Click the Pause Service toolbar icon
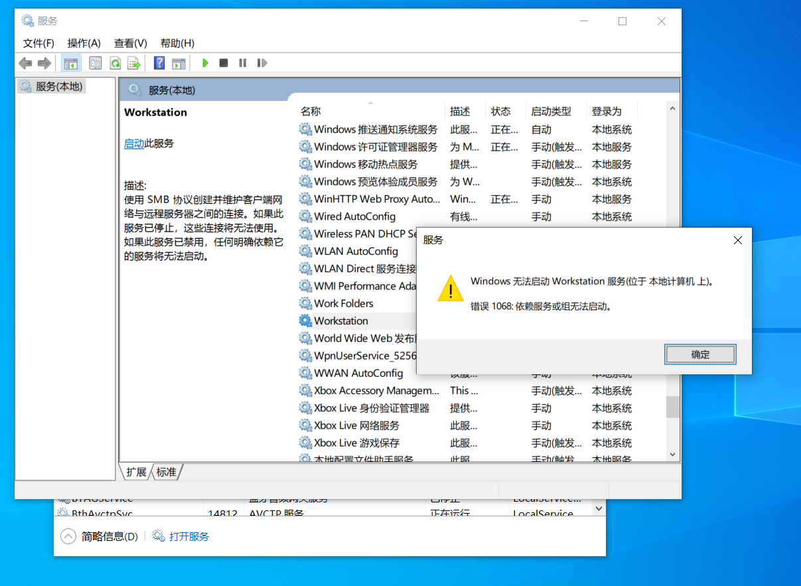The image size is (801, 586). (243, 63)
